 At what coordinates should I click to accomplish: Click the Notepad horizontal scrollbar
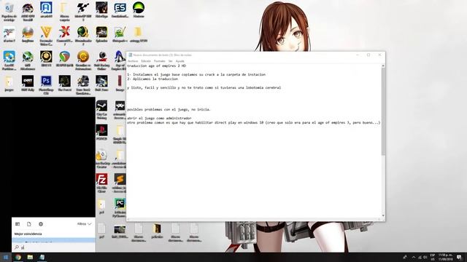253,219
